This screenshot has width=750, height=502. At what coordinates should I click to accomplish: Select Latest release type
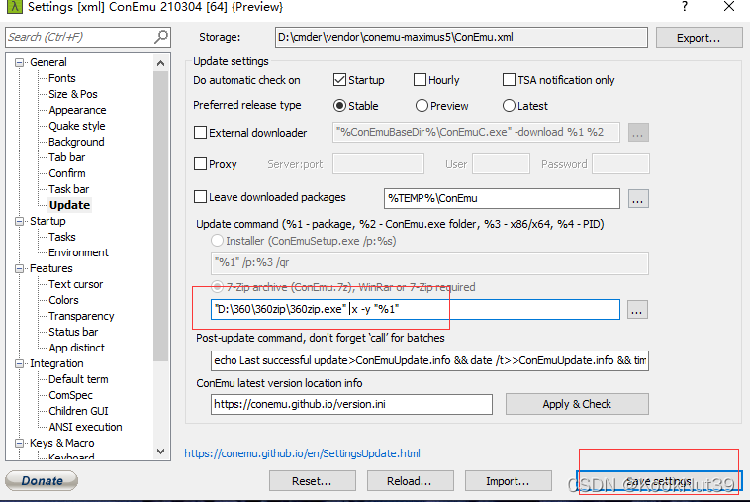tap(509, 106)
